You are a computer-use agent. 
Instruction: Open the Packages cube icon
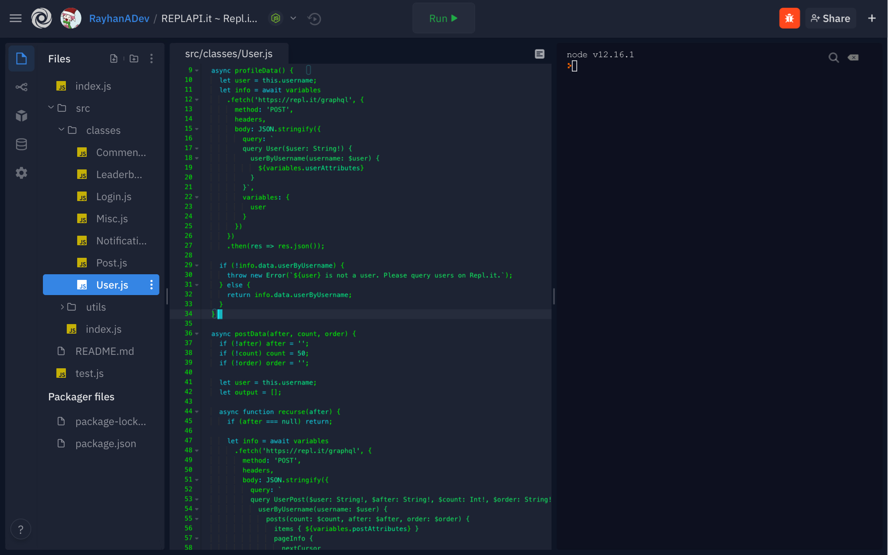pos(21,116)
